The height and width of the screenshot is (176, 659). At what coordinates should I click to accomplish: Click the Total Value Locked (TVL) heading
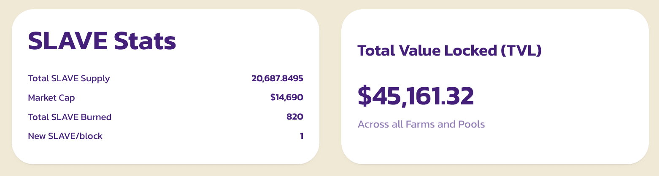[x=449, y=51]
